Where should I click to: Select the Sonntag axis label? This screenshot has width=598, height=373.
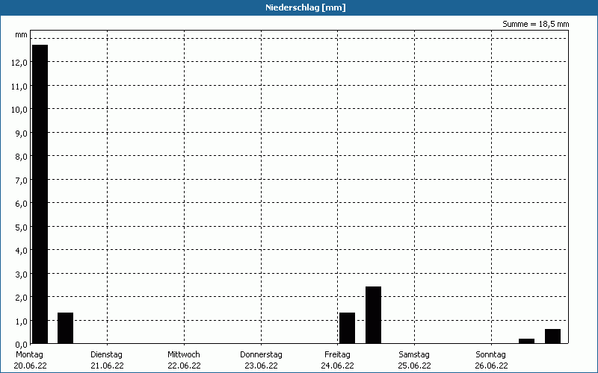tap(490, 355)
